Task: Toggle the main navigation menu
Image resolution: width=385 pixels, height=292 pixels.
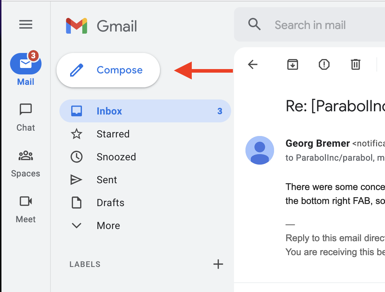Action: [x=25, y=24]
